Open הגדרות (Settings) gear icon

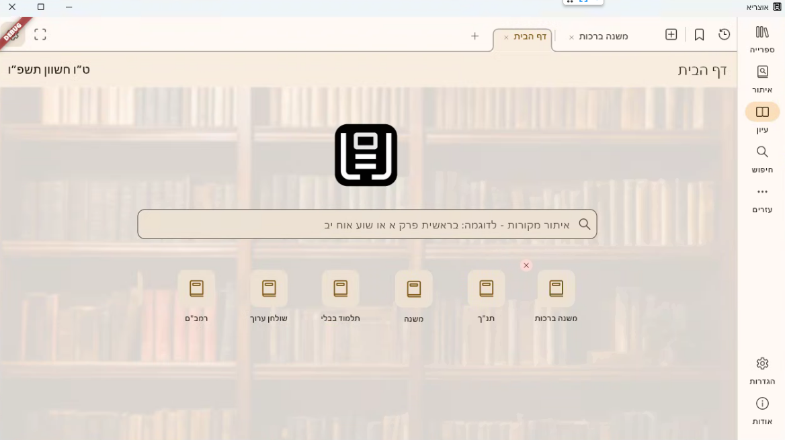[762, 363]
